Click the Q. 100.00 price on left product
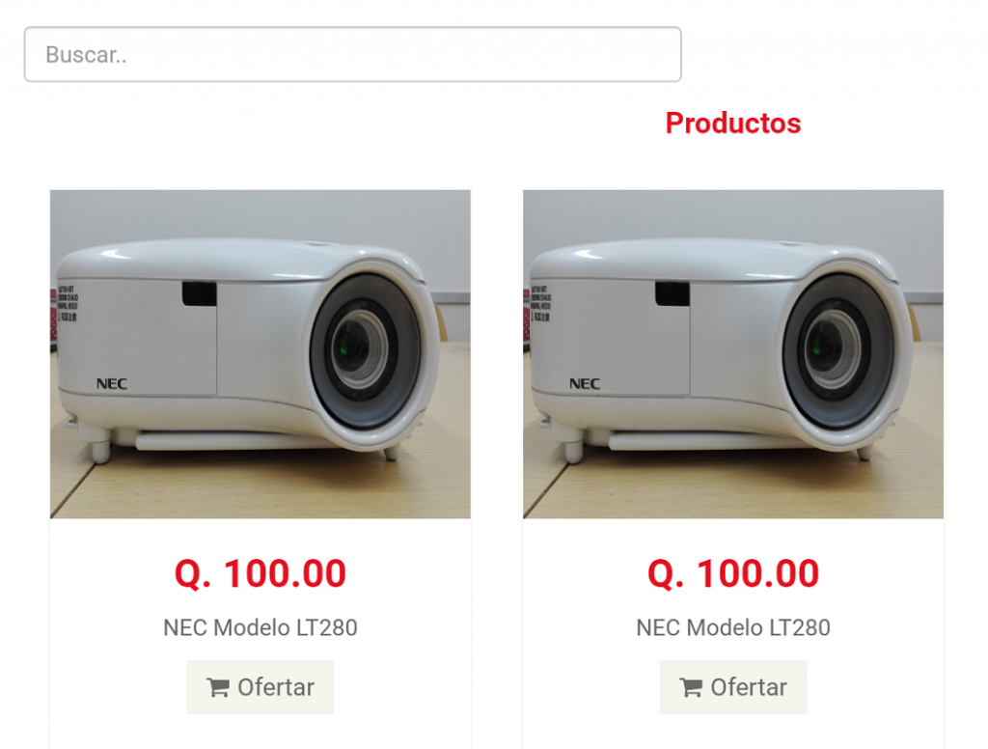 coord(261,573)
